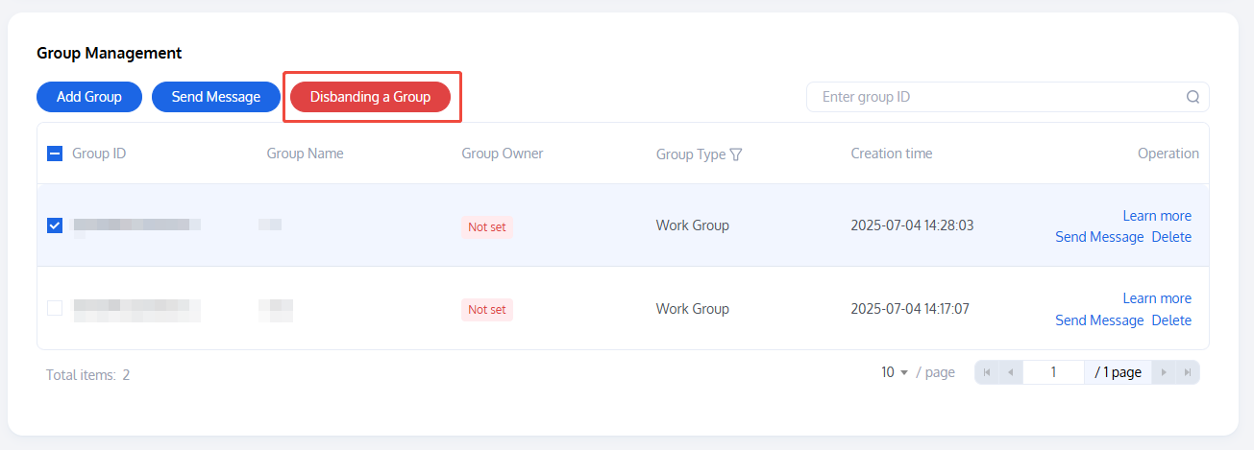Uncheck the first group row checkbox
Image resolution: width=1254 pixels, height=450 pixels.
point(55,225)
